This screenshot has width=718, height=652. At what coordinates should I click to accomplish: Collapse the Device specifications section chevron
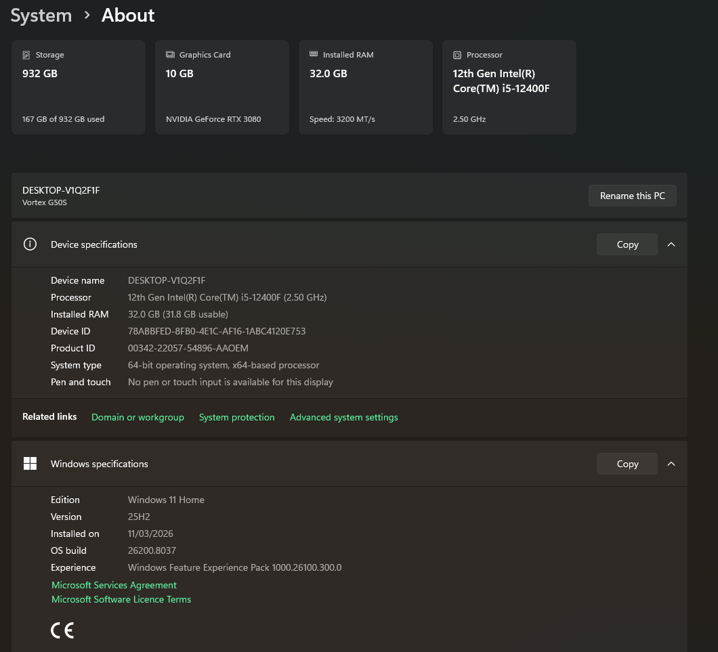pyautogui.click(x=671, y=244)
